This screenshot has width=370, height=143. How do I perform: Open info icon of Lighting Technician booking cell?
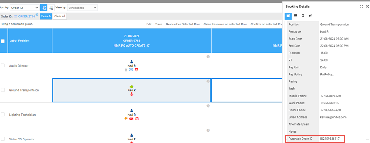click(208, 106)
